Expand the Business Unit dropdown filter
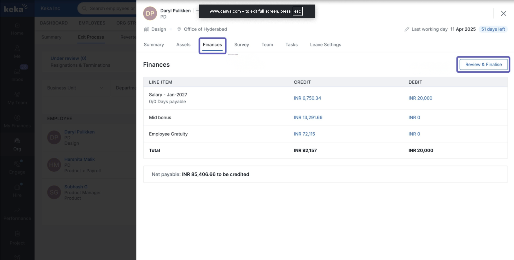Screen dimensions: 514x260 75,88
